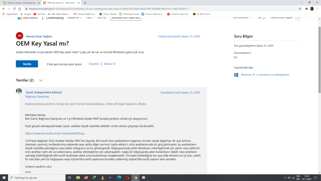Open the Uygulamalar apps bookmark
The height and width of the screenshot is (181, 321).
[x=10, y=14]
